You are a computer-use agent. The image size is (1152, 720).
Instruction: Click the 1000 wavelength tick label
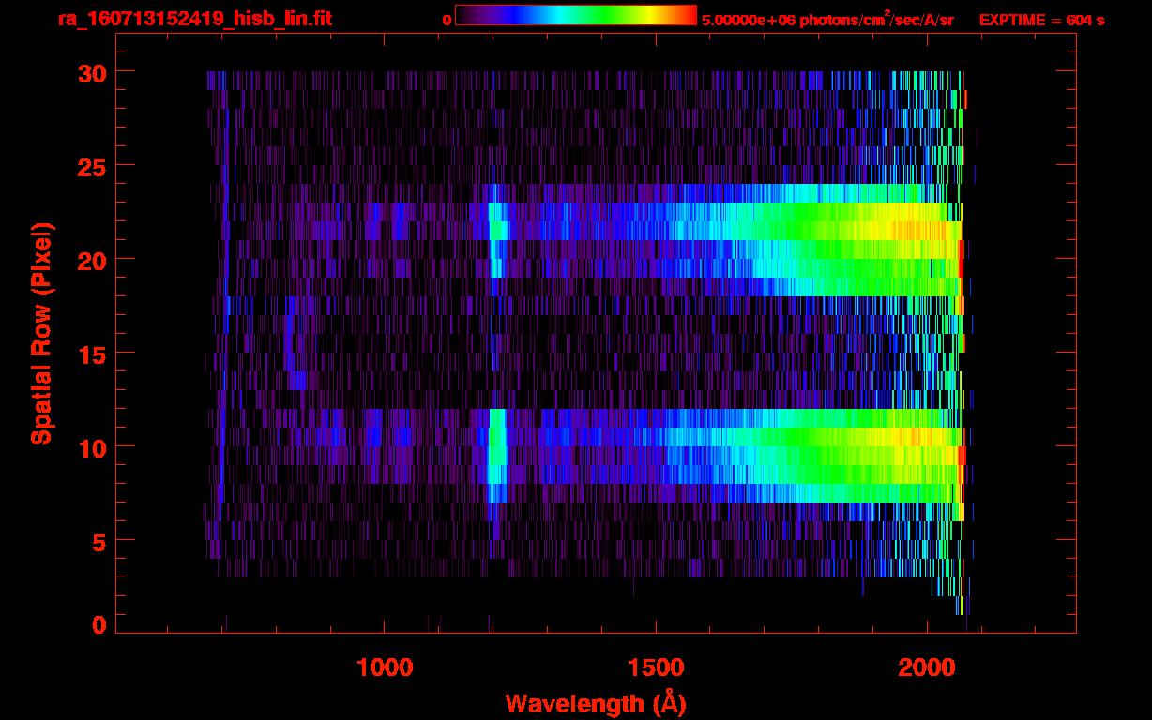click(385, 667)
